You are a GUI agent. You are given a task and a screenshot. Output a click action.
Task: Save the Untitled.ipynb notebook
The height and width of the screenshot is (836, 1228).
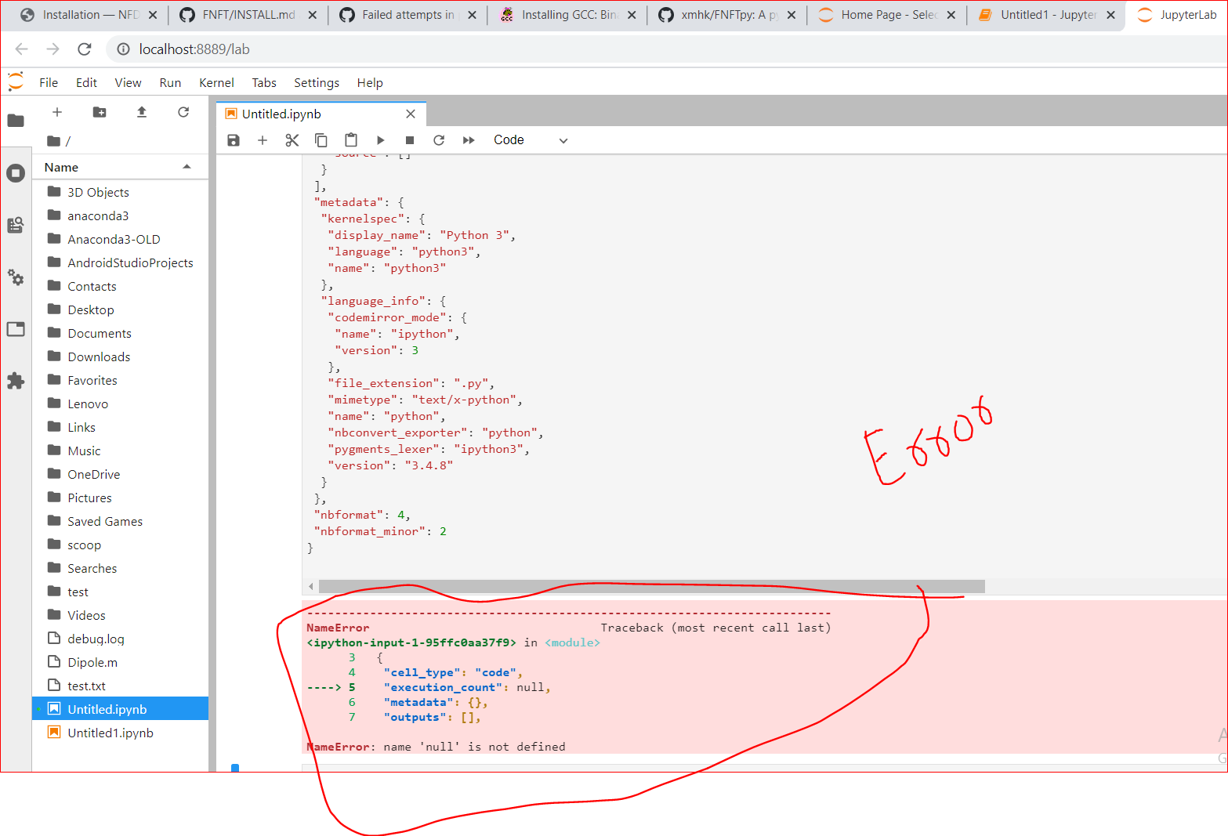233,139
